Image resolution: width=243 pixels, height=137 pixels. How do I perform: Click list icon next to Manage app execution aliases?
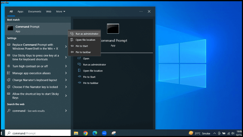(x=9, y=73)
